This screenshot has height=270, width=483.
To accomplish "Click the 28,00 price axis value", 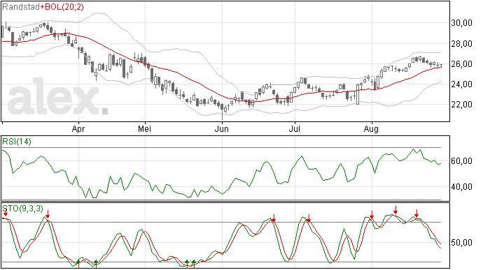I will pyautogui.click(x=461, y=44).
